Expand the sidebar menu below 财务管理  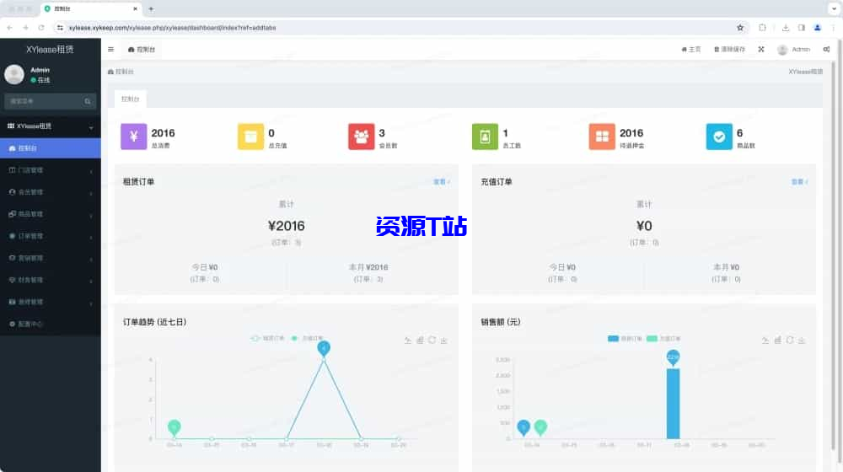[51, 303]
